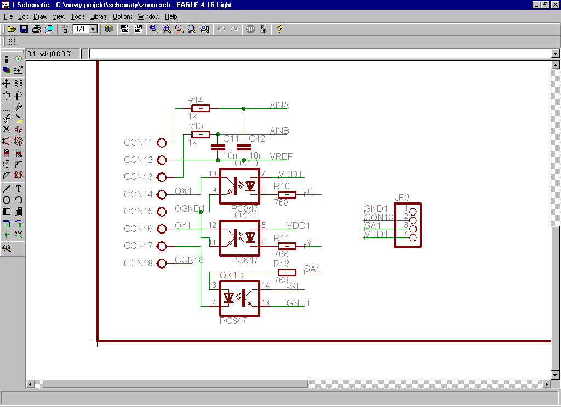
Task: Open the Library menu
Action: click(99, 16)
